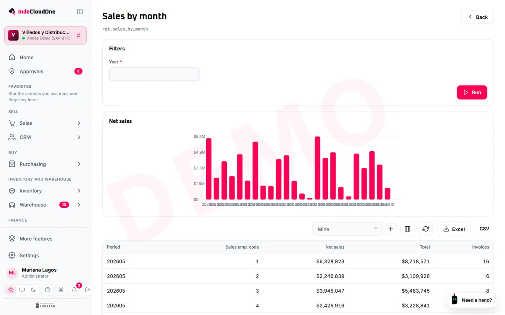
Task: Go Back using the Back button
Action: pyautogui.click(x=477, y=17)
